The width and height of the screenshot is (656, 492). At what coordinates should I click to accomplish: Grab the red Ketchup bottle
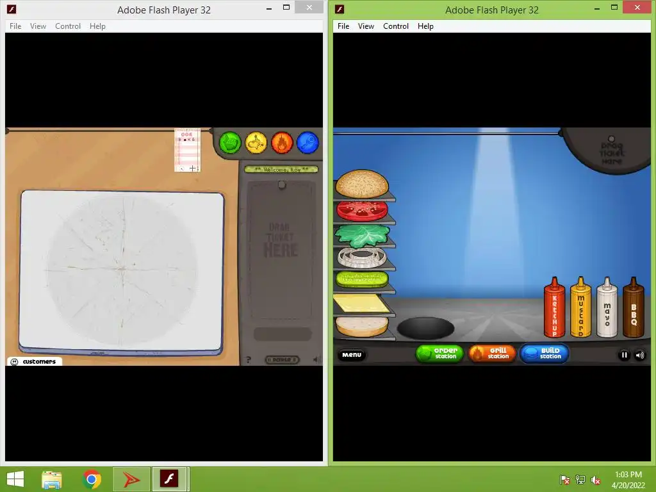(x=554, y=307)
